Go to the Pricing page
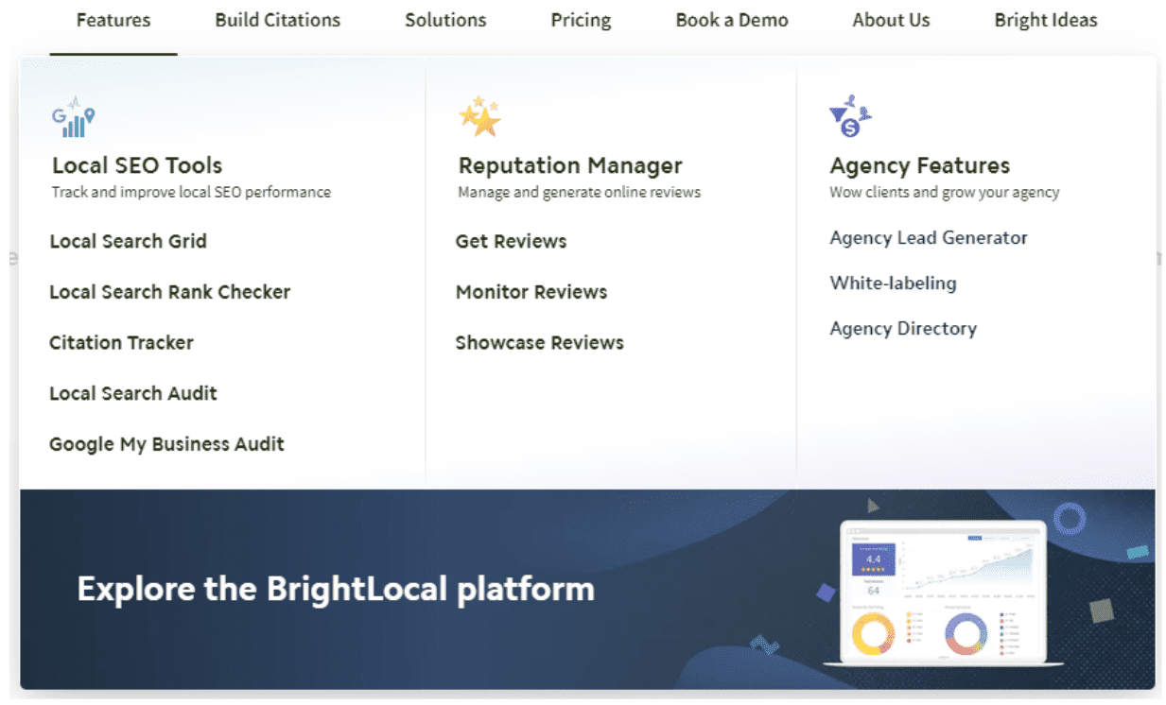Screen dimensions: 1166x705 [x=581, y=20]
